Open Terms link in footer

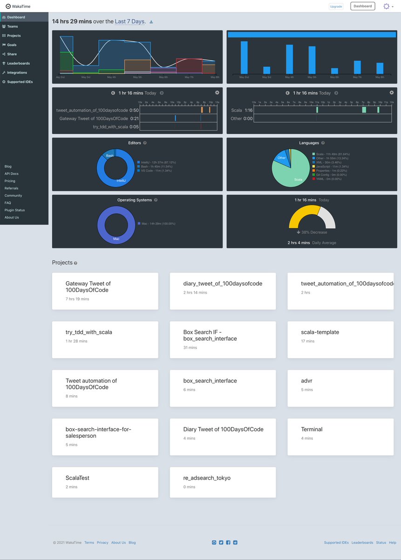coord(89,543)
